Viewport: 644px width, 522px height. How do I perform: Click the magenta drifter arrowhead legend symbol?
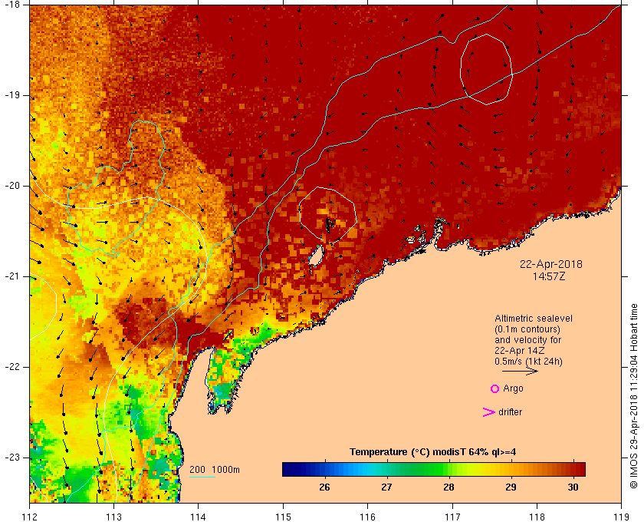click(x=489, y=412)
